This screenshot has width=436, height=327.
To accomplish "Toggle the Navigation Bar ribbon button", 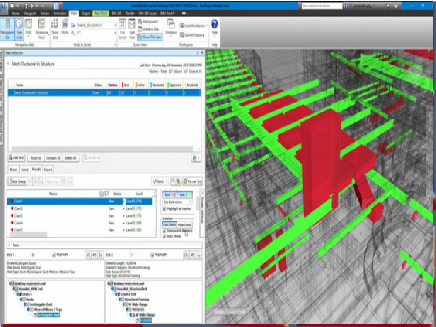I will click(7, 29).
